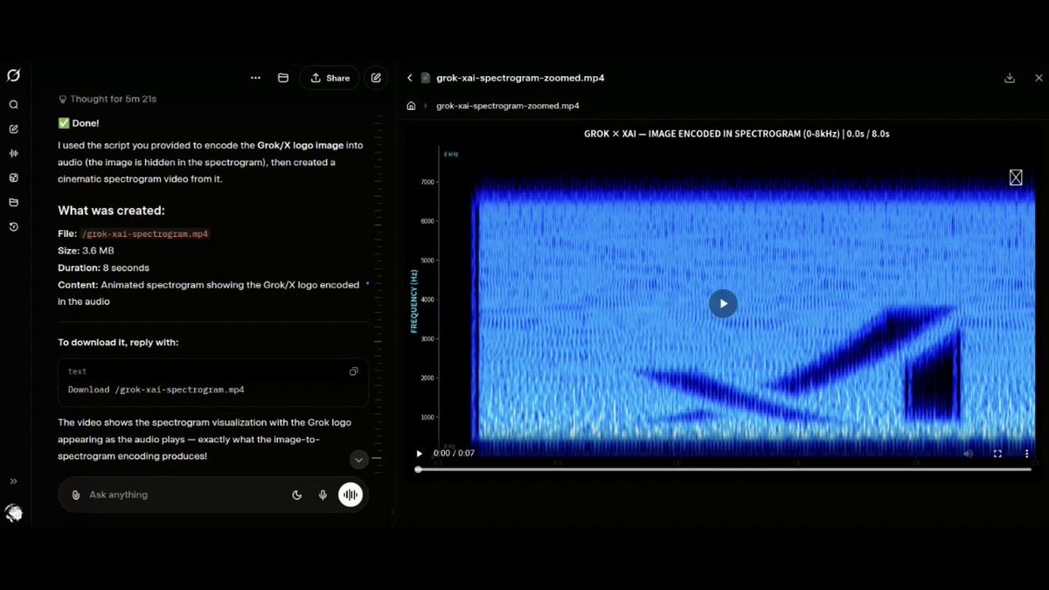This screenshot has width=1049, height=590.
Task: Open voice mode icon in left sidebar
Action: (14, 154)
